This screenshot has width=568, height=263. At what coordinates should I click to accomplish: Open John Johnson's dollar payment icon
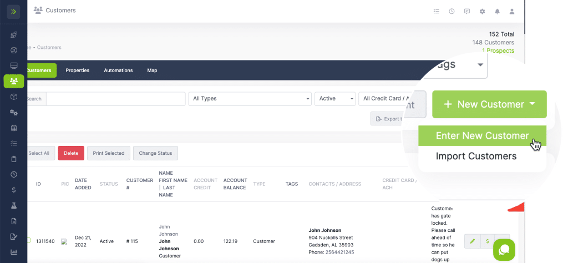click(x=488, y=241)
